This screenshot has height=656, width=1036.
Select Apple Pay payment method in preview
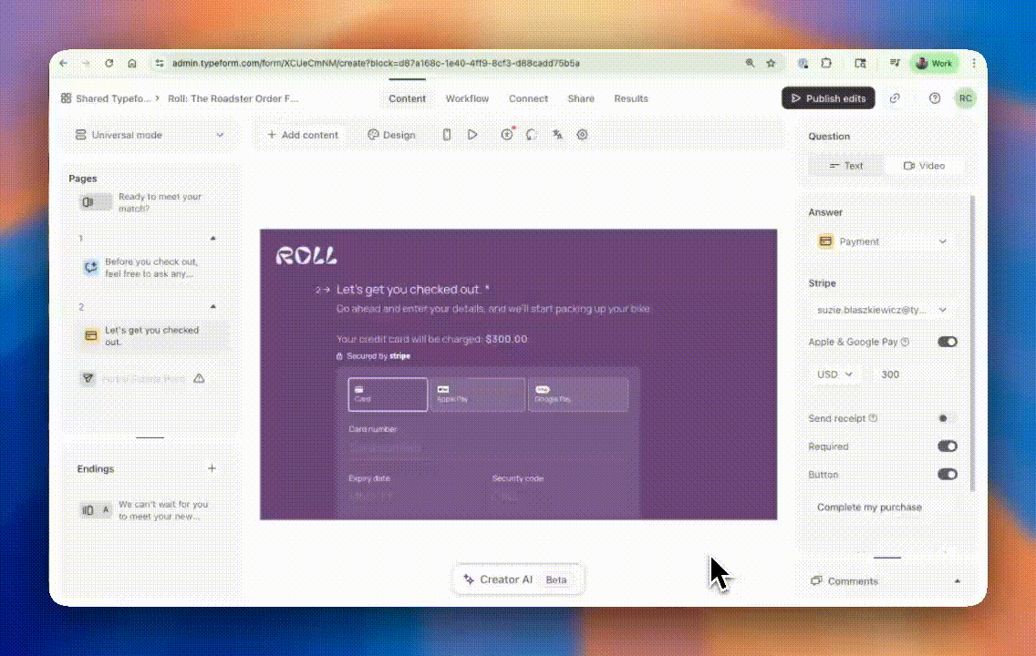point(477,394)
